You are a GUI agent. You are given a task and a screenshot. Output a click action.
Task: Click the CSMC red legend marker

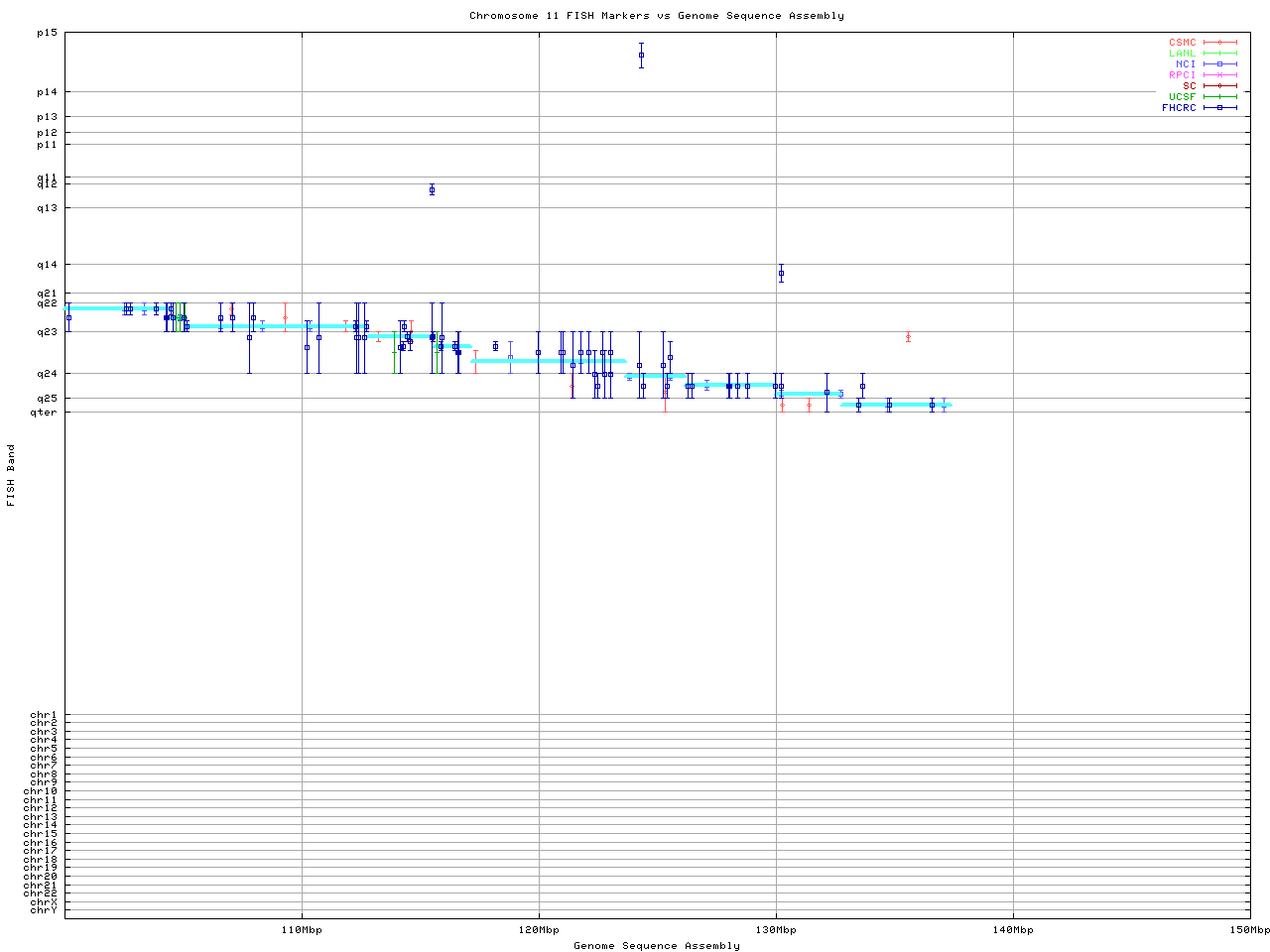1219,43
